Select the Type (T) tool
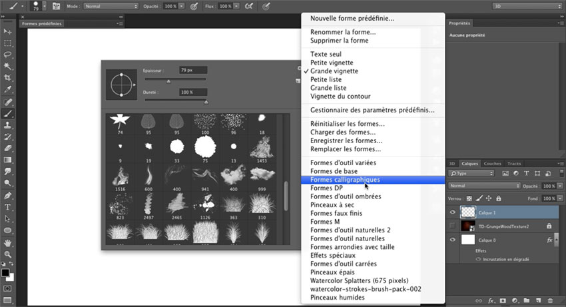The height and width of the screenshot is (307, 566). pyautogui.click(x=9, y=207)
